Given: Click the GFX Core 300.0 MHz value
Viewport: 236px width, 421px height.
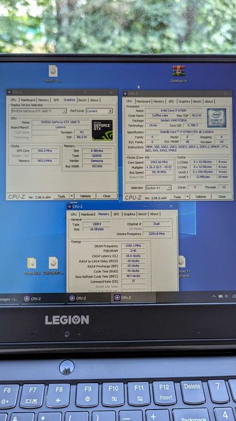Looking at the screenshot, I should coord(45,151).
